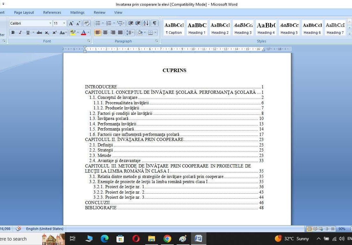Apply the Heading 1 style
Viewport: 352px width, 245px height.
pos(197,28)
